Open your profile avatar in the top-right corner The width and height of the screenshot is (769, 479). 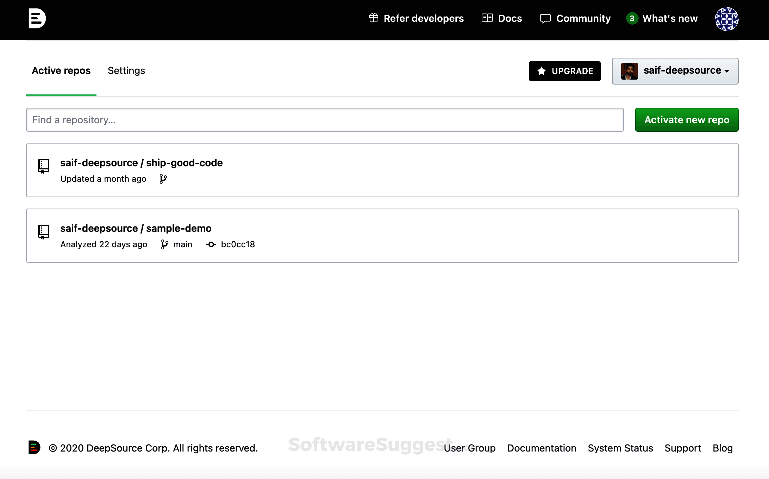pos(727,18)
